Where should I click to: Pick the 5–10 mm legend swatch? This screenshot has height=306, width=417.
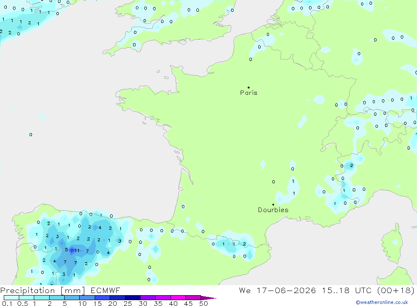pyautogui.click(x=72, y=298)
